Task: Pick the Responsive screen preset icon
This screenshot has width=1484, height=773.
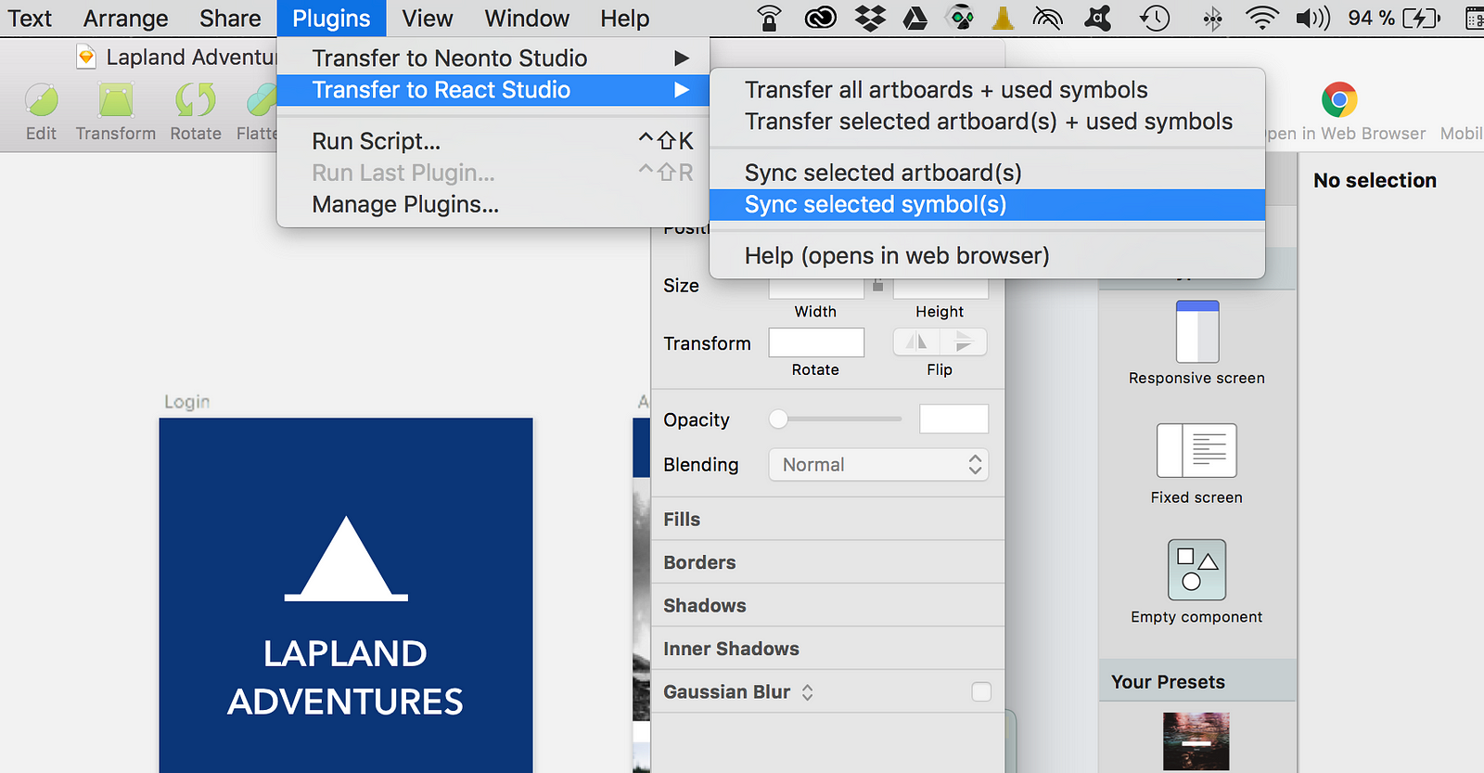Action: 1197,331
